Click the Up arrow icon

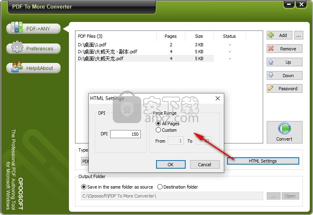271,62
